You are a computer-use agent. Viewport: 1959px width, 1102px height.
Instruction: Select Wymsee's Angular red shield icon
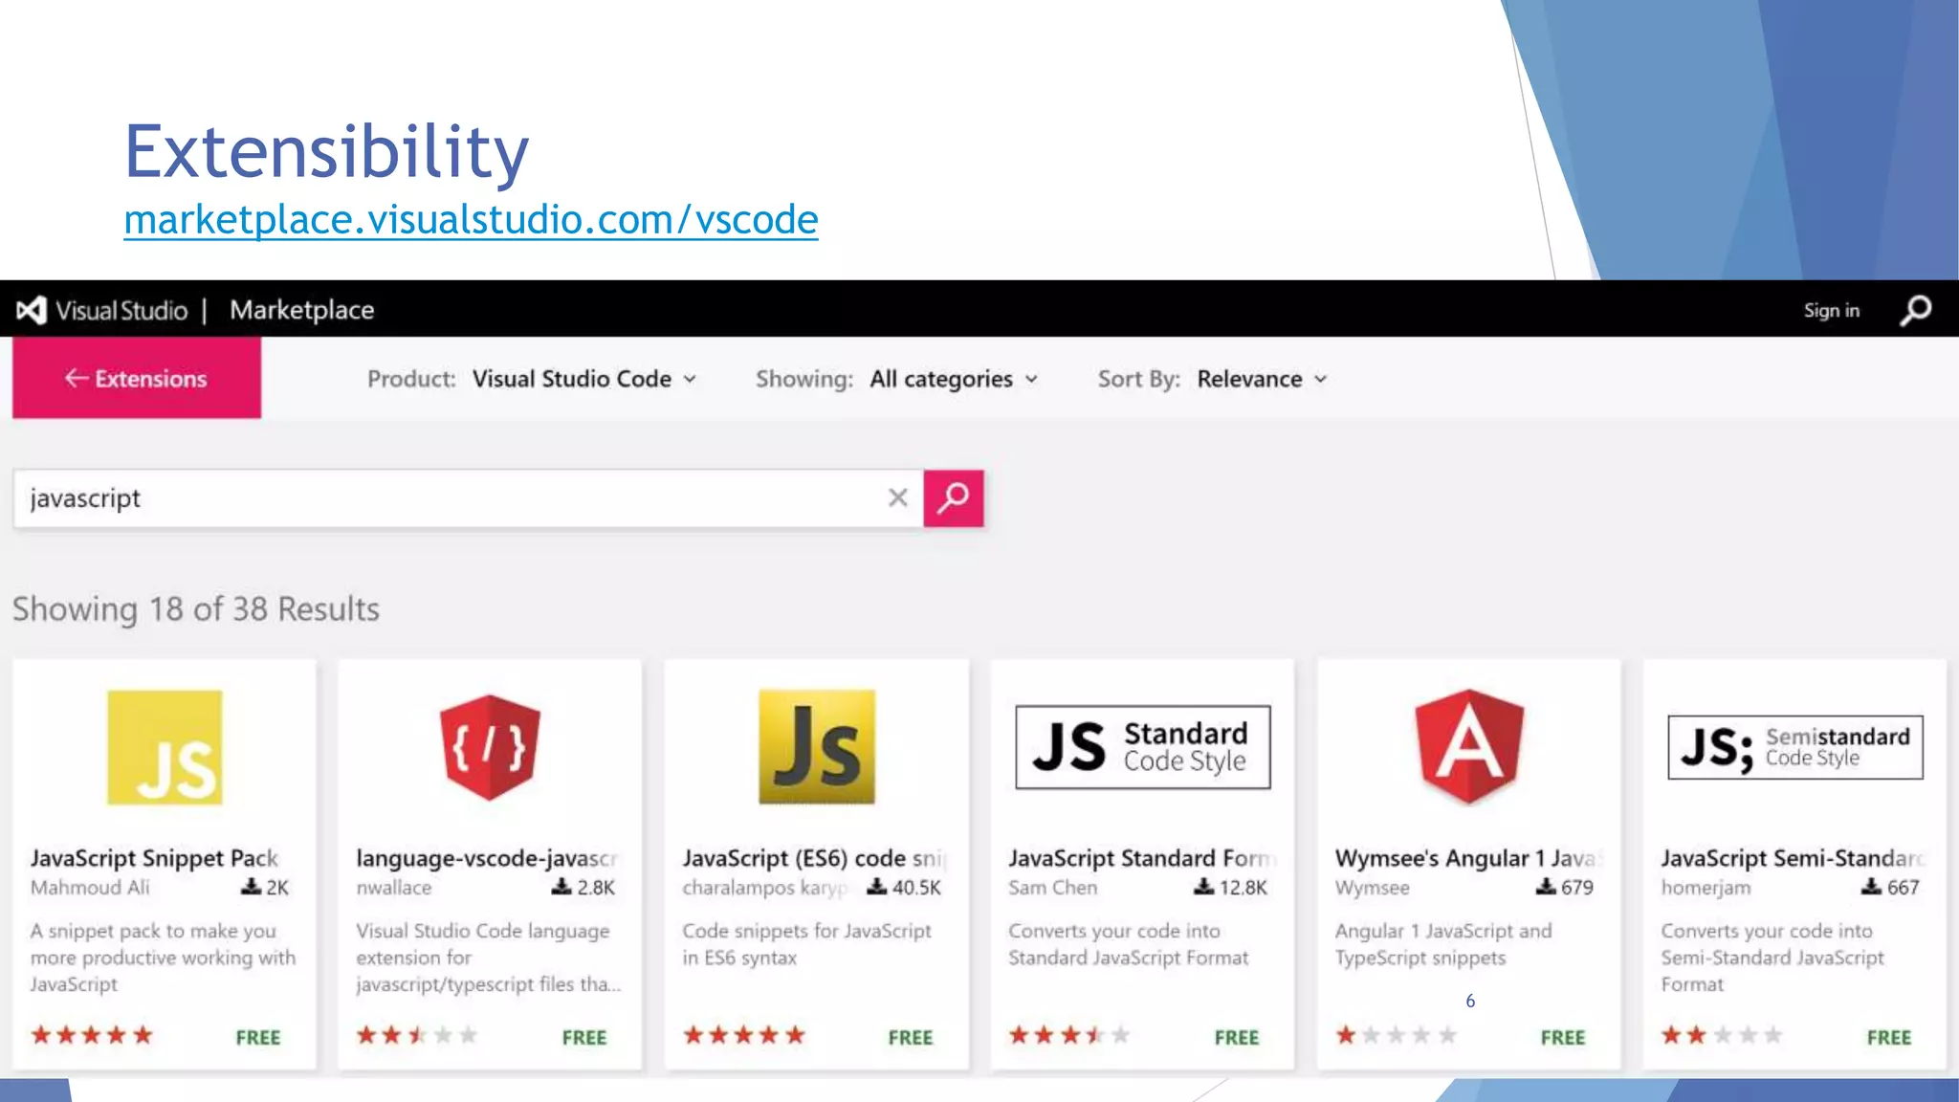[1468, 747]
